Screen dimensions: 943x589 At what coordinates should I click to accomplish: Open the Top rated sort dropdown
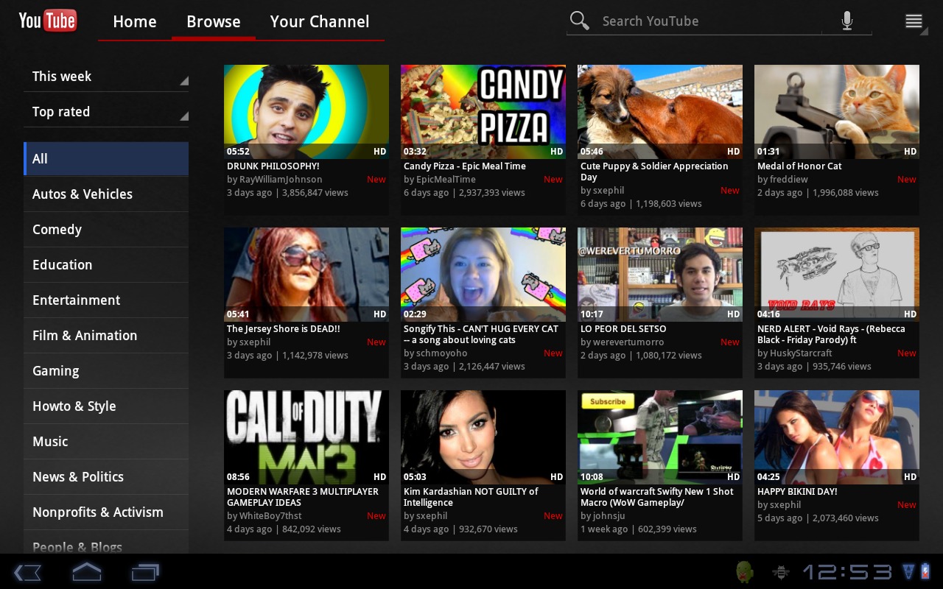tap(106, 112)
